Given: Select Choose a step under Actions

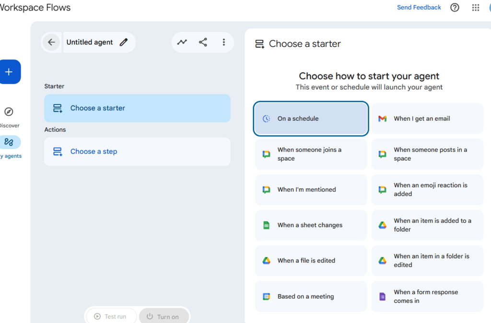Looking at the screenshot, I should tap(137, 151).
